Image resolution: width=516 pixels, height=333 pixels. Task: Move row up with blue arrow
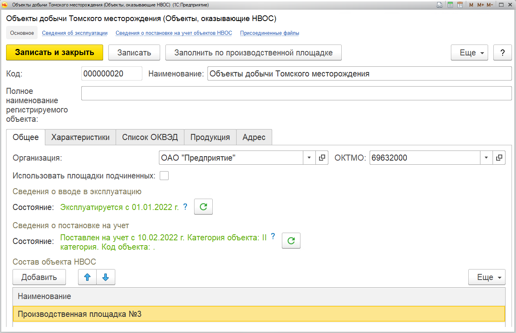pyautogui.click(x=87, y=277)
